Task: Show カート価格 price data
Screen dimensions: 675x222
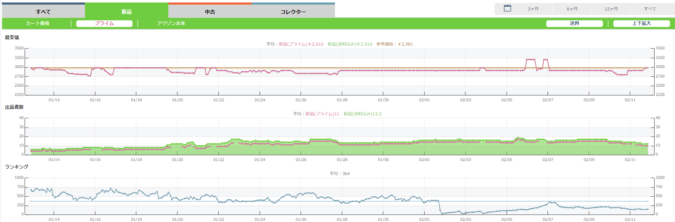Action: pyautogui.click(x=37, y=24)
